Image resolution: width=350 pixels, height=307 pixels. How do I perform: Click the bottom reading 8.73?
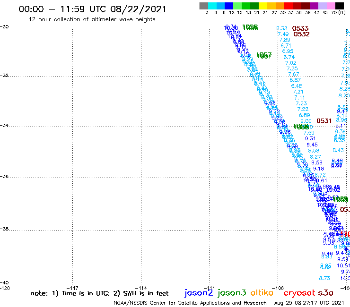point(324,278)
